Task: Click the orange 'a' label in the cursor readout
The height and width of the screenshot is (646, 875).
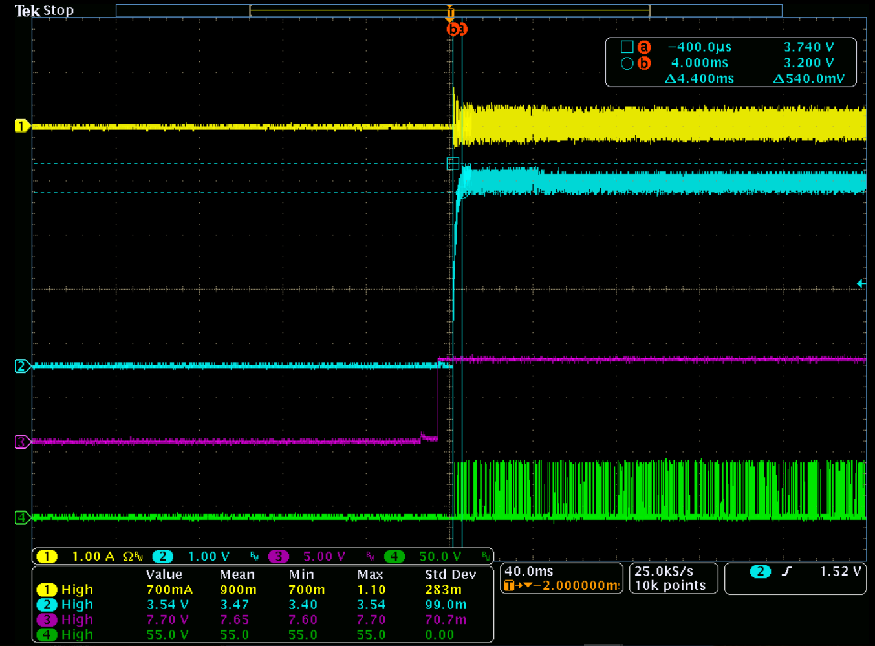Action: click(643, 47)
